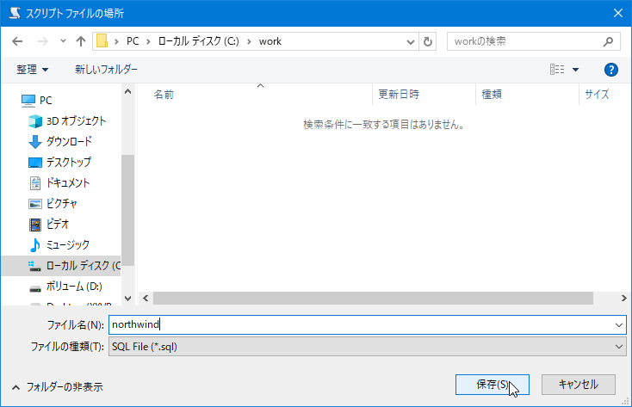
Task: Click the Back navigation arrow
Action: coord(19,41)
